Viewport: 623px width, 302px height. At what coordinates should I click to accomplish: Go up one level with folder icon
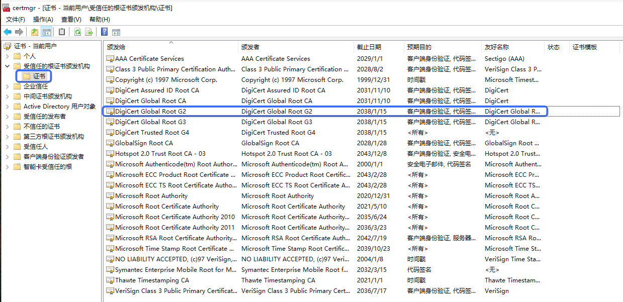(34, 32)
